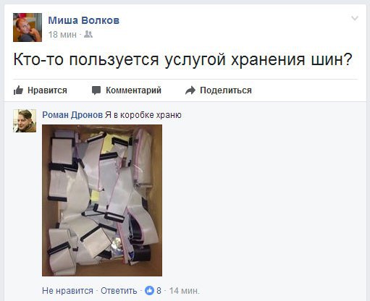The width and height of the screenshot is (370, 301).
Task: Open Миша Волков's profile picture
Action: coord(28,27)
